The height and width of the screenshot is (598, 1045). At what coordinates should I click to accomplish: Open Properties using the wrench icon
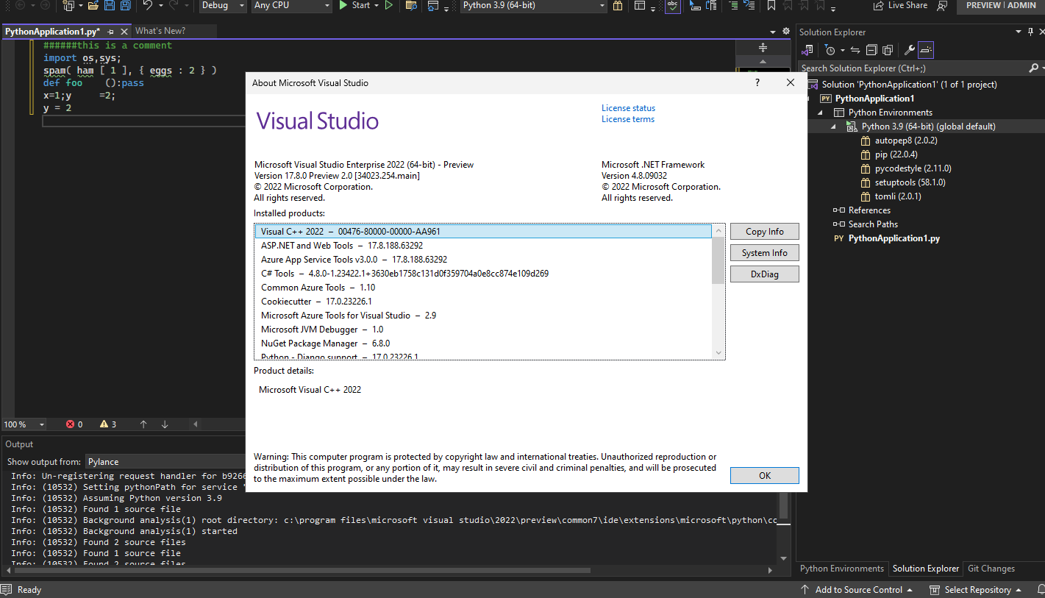(910, 49)
